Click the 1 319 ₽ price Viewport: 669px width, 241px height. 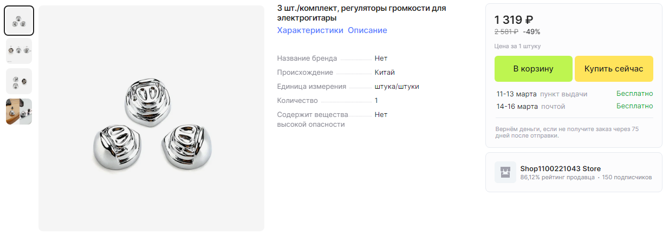click(514, 20)
